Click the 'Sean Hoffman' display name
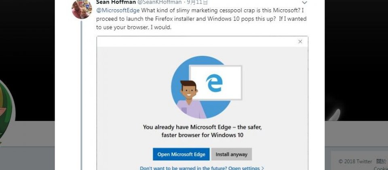This screenshot has height=170, width=388. [116, 2]
